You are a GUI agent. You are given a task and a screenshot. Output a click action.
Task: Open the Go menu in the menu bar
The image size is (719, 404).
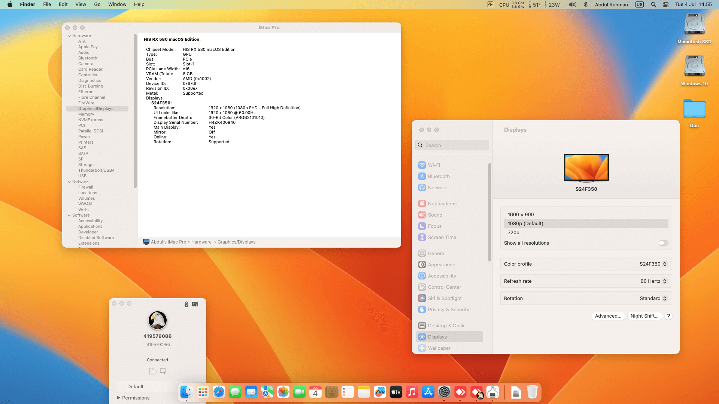[x=97, y=4]
